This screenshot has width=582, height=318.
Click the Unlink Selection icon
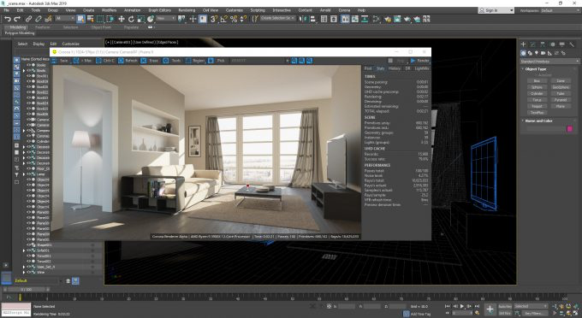pos(39,19)
